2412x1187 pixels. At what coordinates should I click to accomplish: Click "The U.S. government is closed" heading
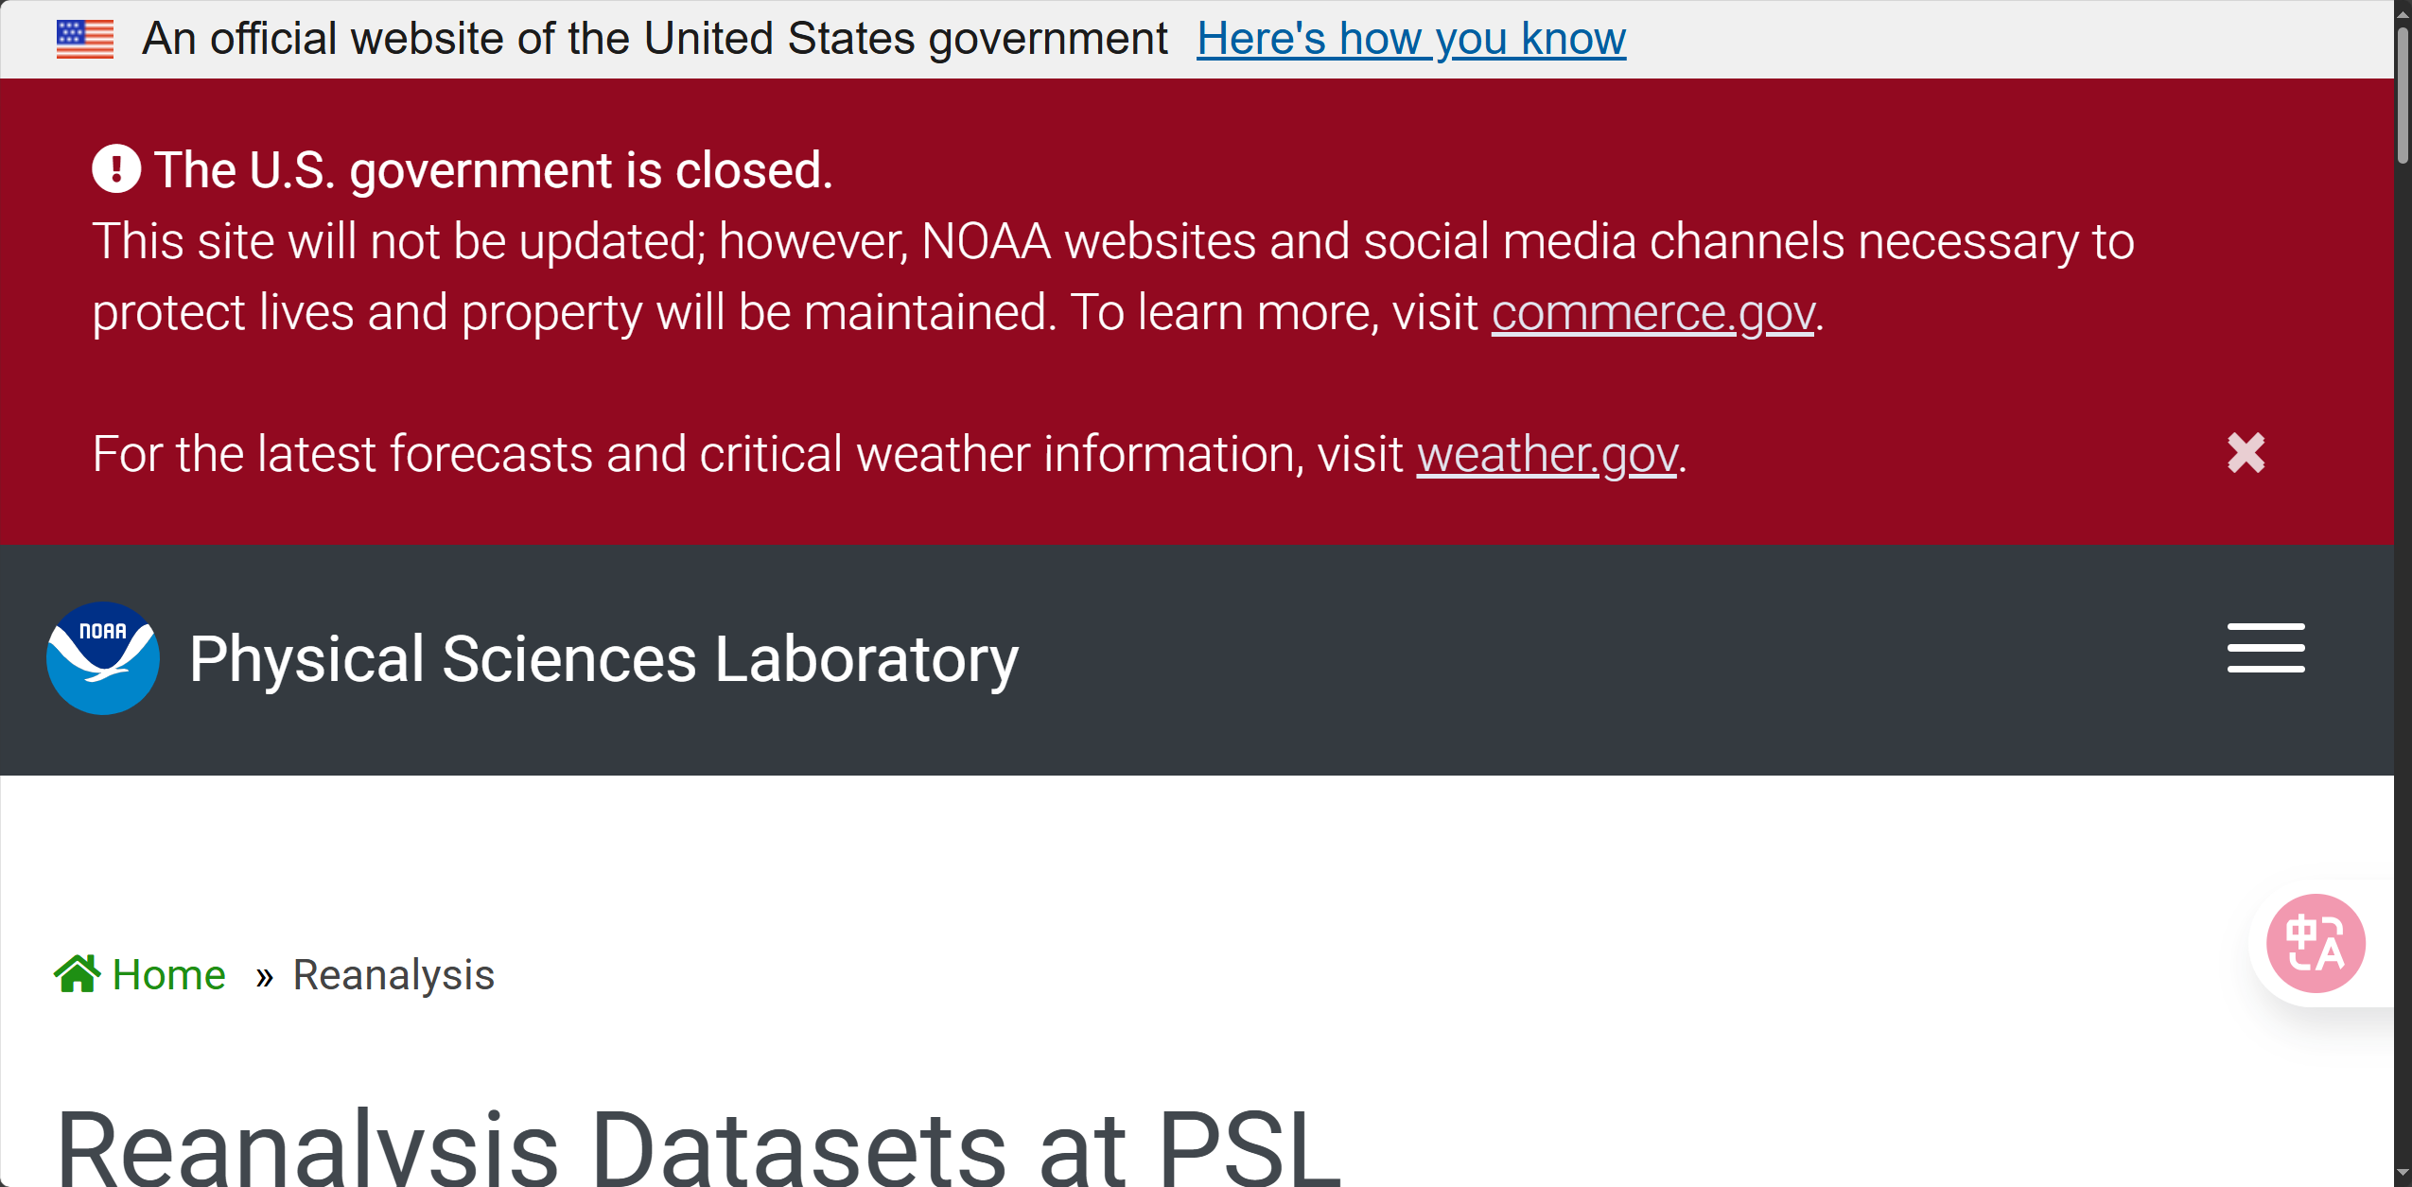[x=493, y=170]
